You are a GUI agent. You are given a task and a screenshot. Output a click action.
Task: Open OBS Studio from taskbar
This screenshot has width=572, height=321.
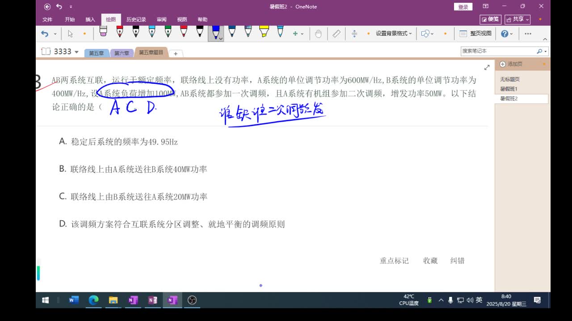point(192,300)
